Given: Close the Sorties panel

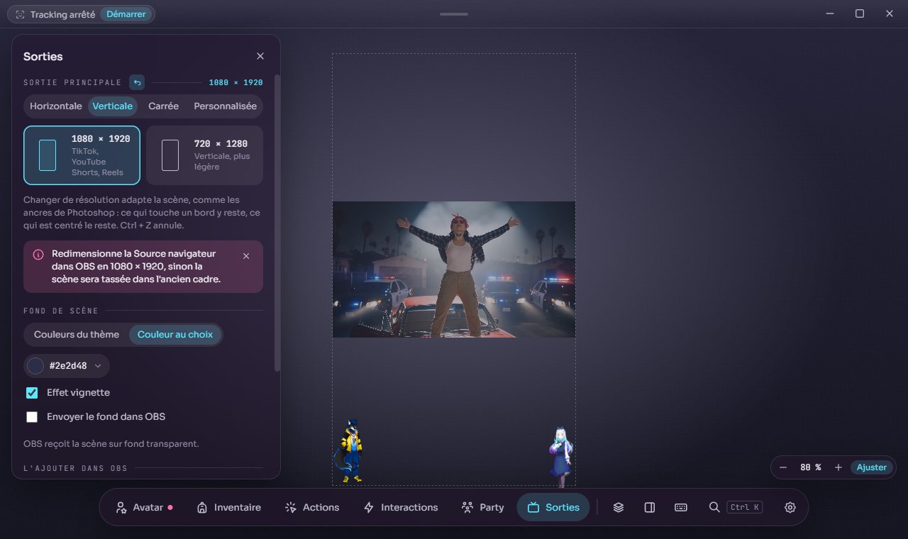Looking at the screenshot, I should 260,56.
